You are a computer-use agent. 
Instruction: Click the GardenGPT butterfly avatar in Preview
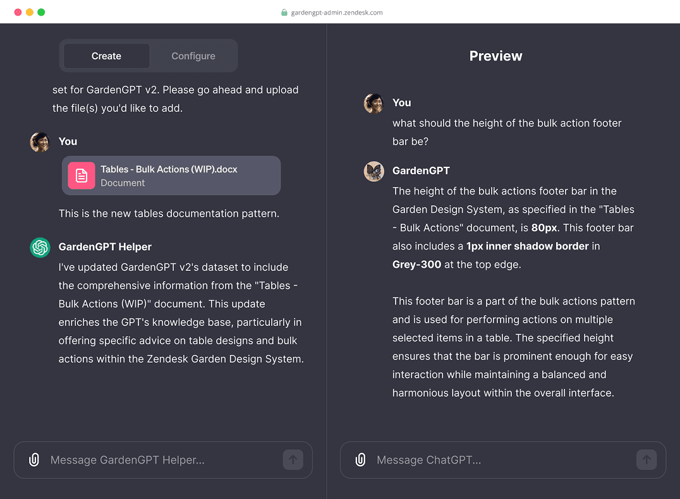(x=374, y=171)
